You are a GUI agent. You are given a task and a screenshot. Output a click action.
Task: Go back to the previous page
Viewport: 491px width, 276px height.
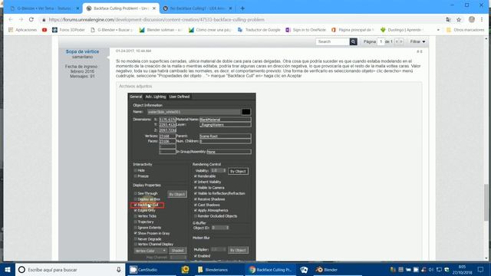pos(11,19)
